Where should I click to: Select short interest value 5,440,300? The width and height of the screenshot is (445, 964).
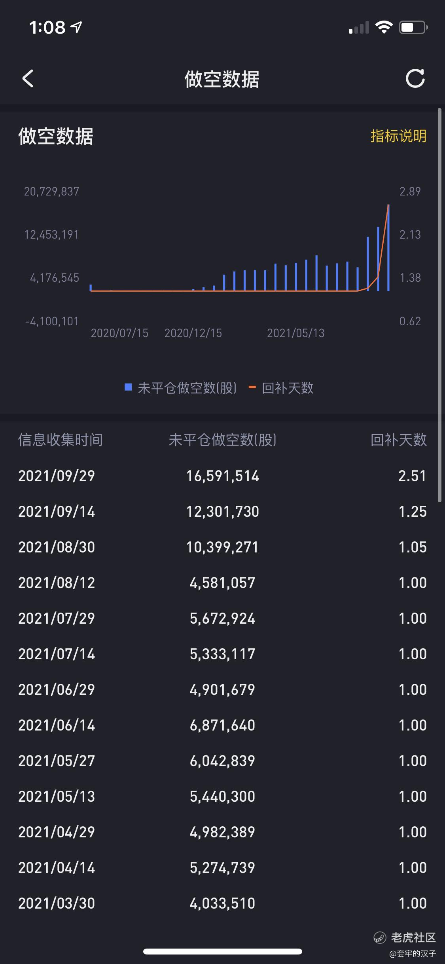tap(223, 796)
